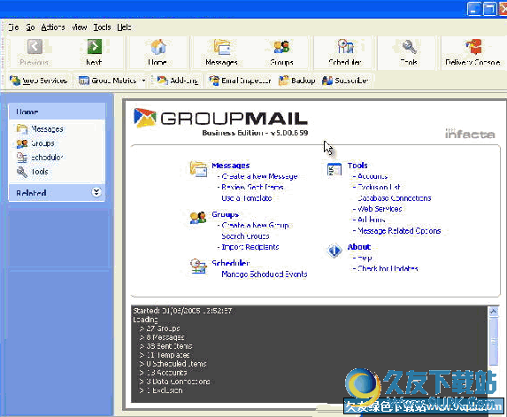This screenshot has height=417, width=507.
Task: Select Messages in the Home sidebar
Action: click(x=40, y=128)
